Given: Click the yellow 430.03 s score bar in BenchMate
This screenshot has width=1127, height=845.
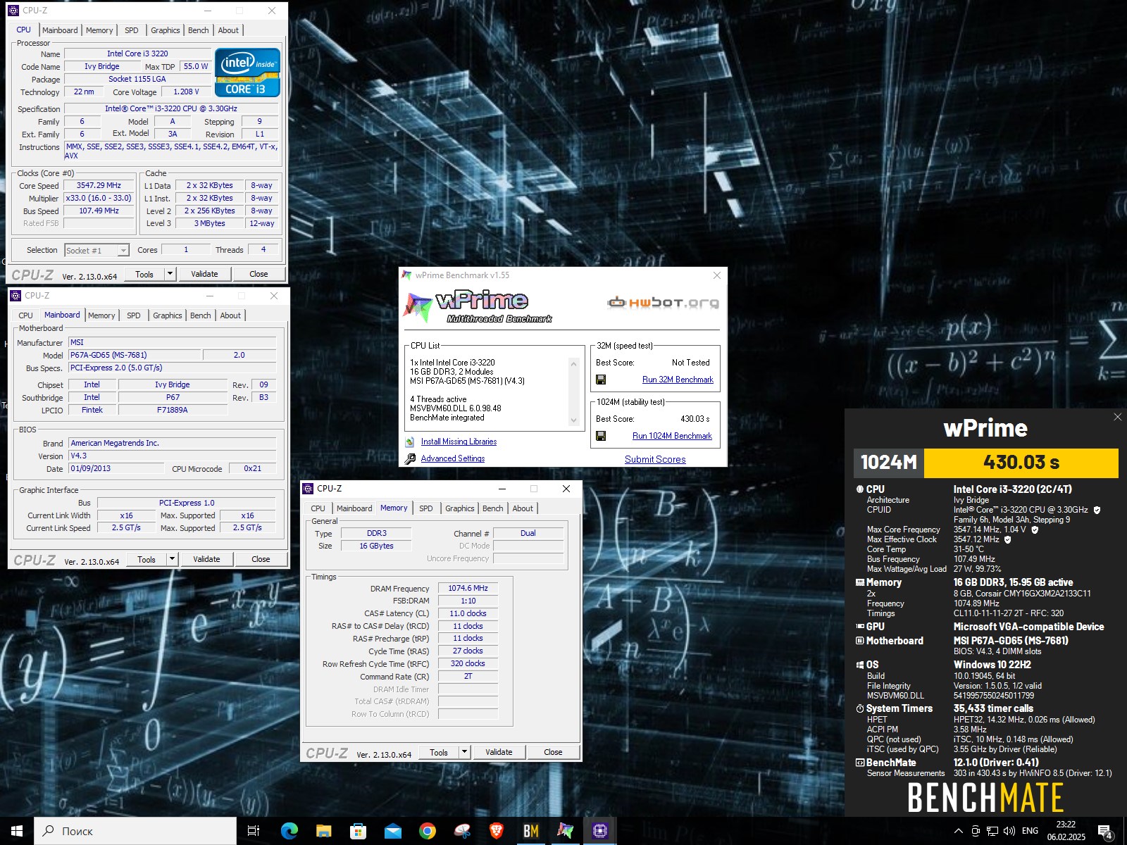Looking at the screenshot, I should 1021,463.
